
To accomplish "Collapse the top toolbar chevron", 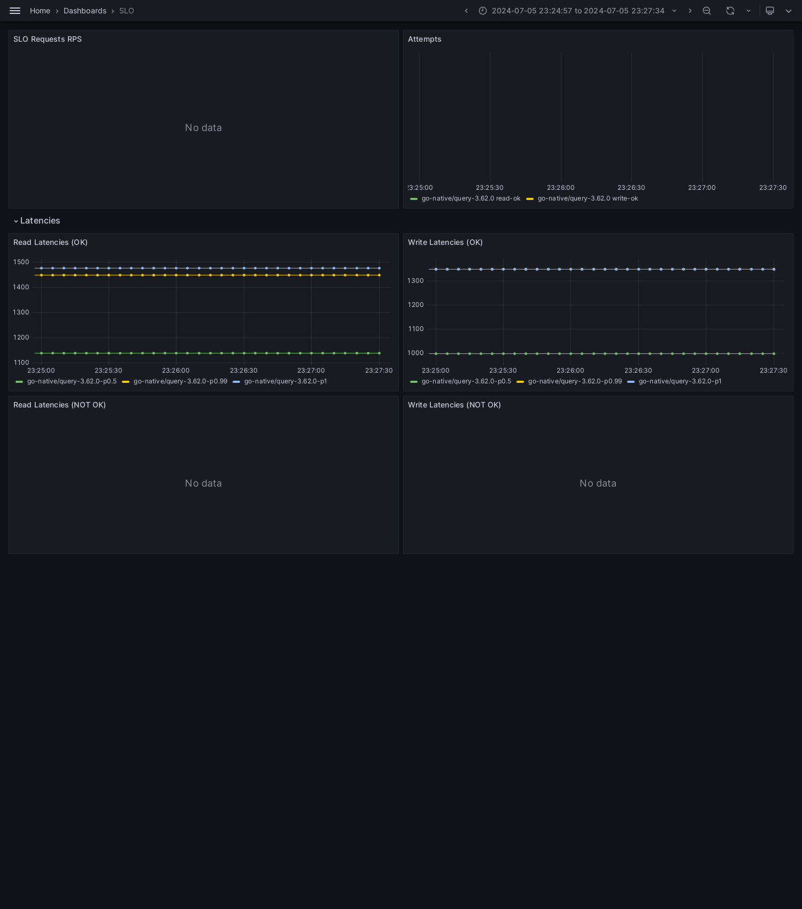I will [789, 11].
